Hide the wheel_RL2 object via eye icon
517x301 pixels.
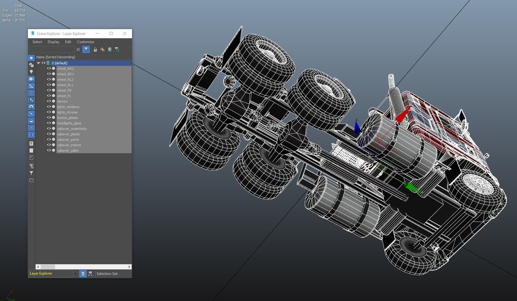pos(49,79)
